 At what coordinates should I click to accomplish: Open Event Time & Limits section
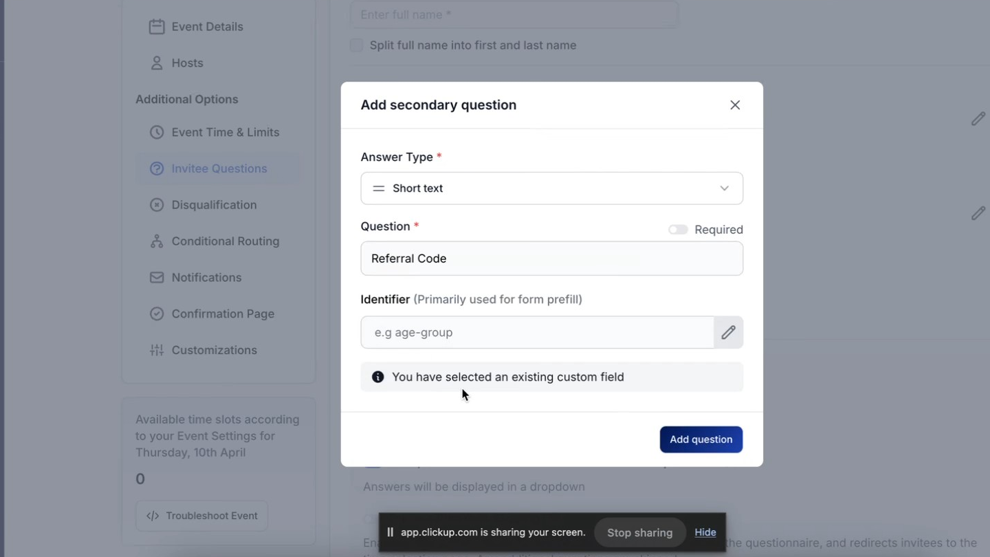225,132
